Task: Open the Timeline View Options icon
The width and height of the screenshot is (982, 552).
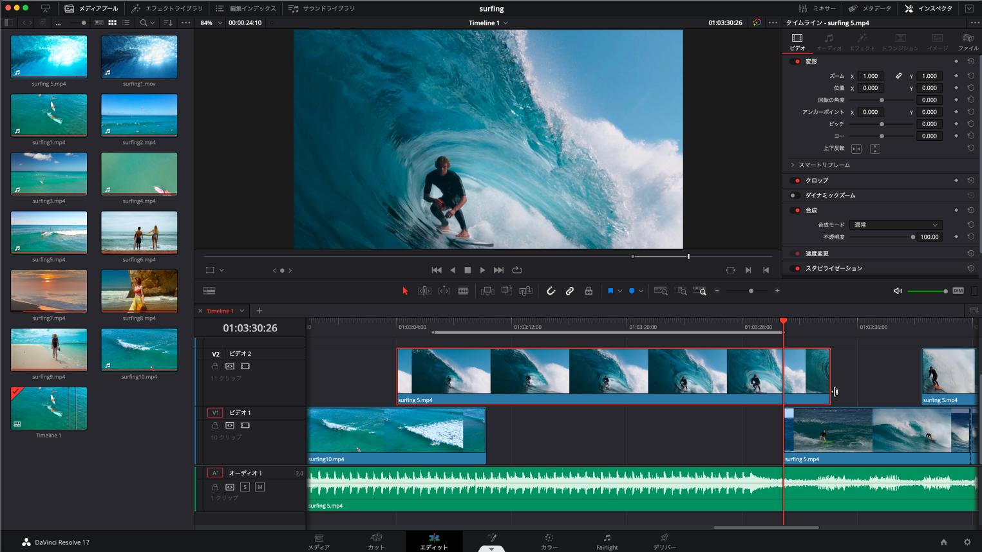Action: coord(209,291)
